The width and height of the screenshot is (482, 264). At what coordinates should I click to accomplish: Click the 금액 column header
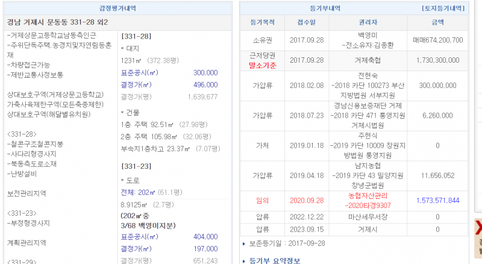pos(438,22)
